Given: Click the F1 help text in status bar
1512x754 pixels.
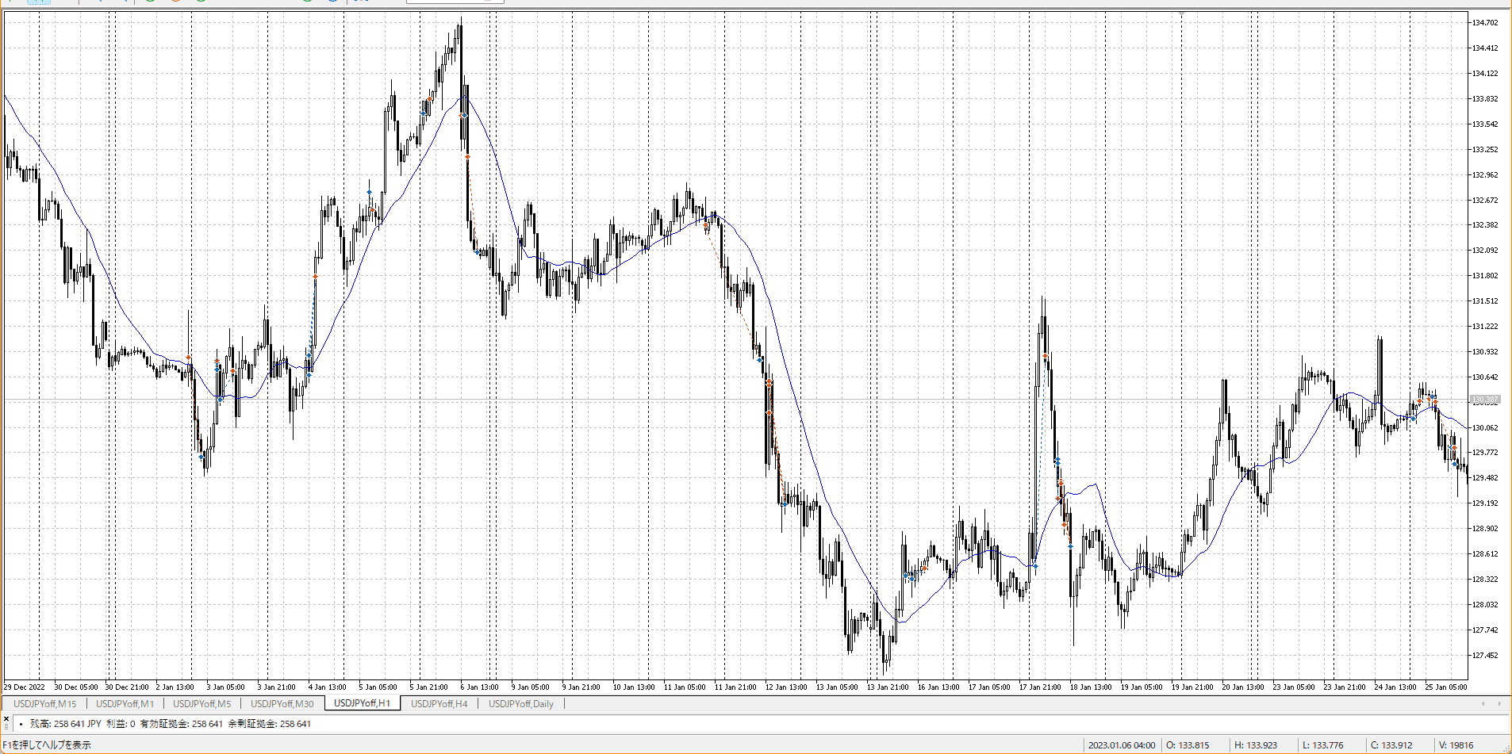Looking at the screenshot, I should click(x=48, y=745).
